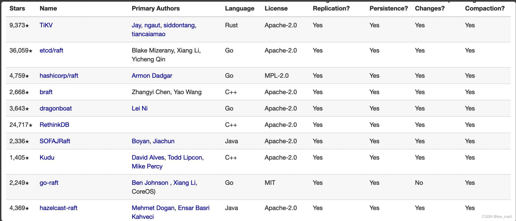
Task: Click the MPL-2.0 license cell
Action: [x=277, y=76]
